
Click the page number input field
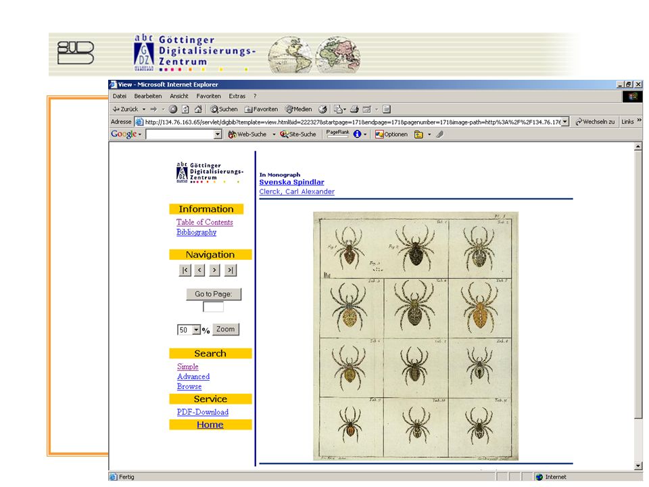tap(213, 307)
